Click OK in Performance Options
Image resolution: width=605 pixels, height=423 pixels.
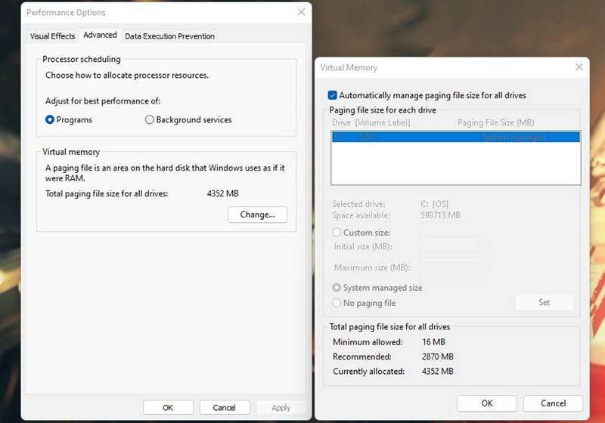coord(168,408)
